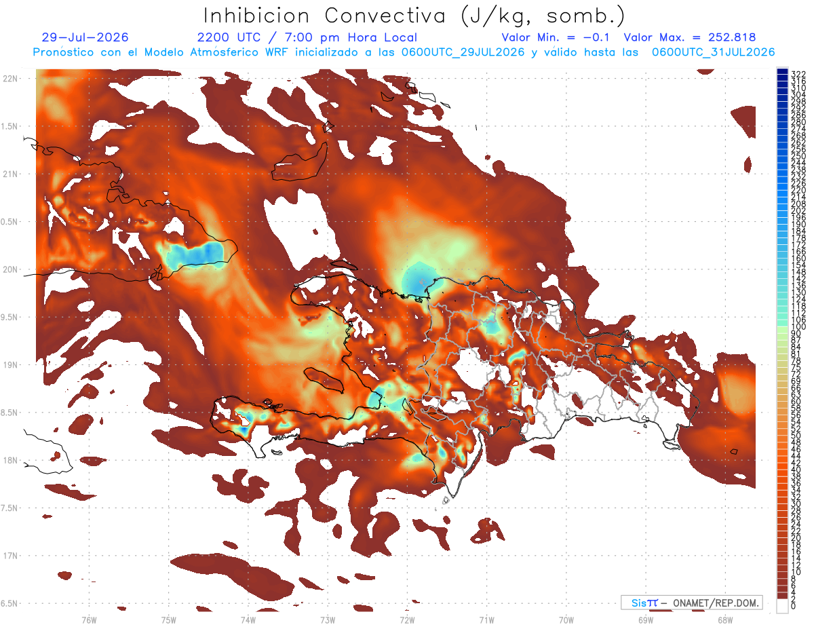The height and width of the screenshot is (629, 814).
Task: Click the "21N" latitude label
Action: tap(11, 174)
